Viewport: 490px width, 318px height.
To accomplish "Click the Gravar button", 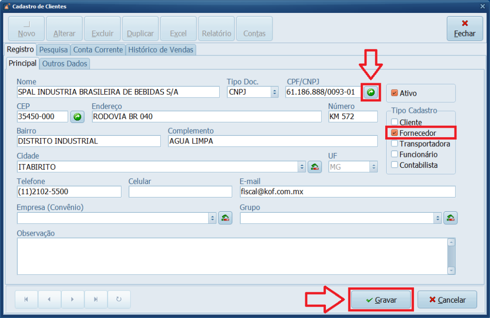I will point(381,300).
